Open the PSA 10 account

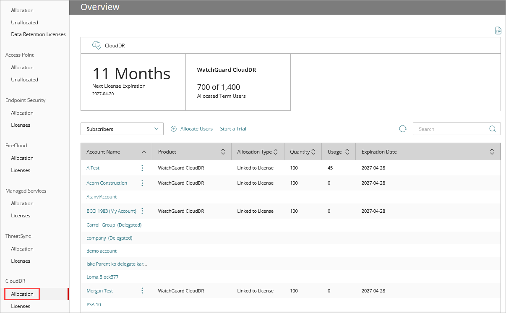94,305
